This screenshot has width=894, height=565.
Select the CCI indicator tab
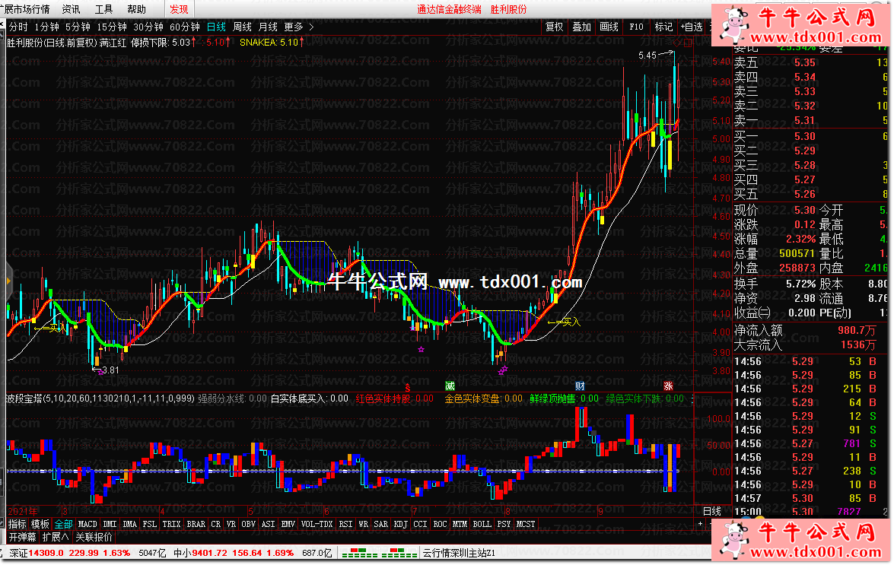click(420, 524)
